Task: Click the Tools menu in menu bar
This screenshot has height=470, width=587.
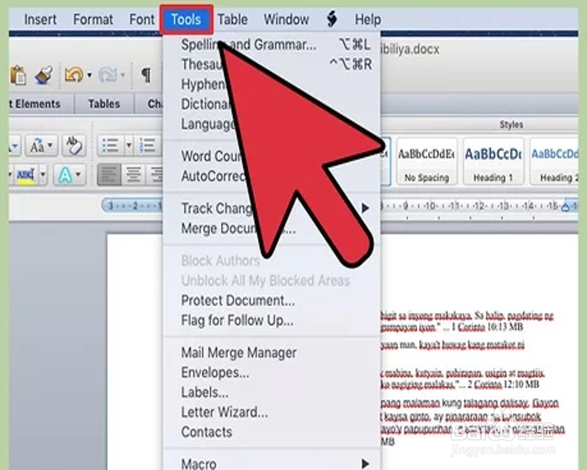Action: point(187,19)
